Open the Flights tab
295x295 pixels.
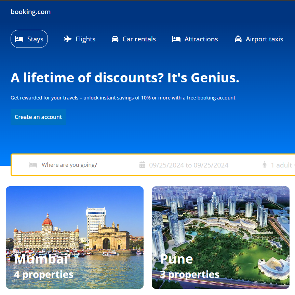80,39
